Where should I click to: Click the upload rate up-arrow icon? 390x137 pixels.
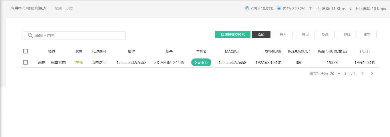click(x=311, y=9)
